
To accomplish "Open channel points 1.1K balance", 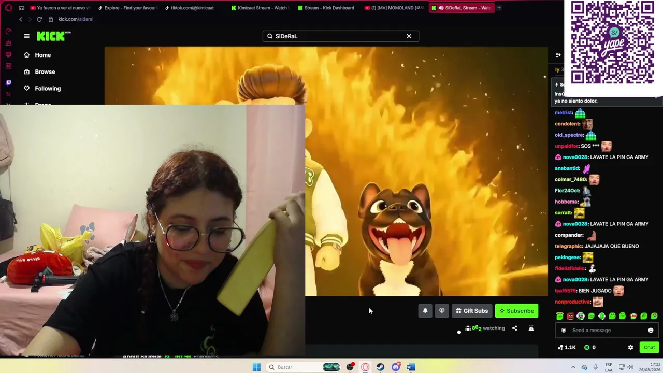I will [x=567, y=347].
